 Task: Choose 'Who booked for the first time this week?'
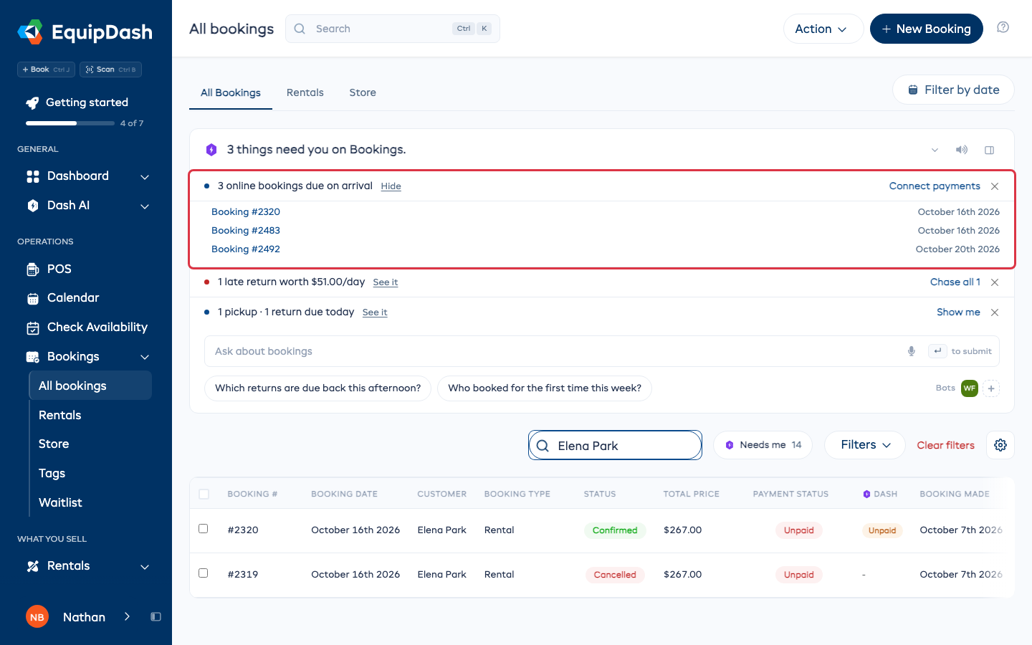click(545, 388)
